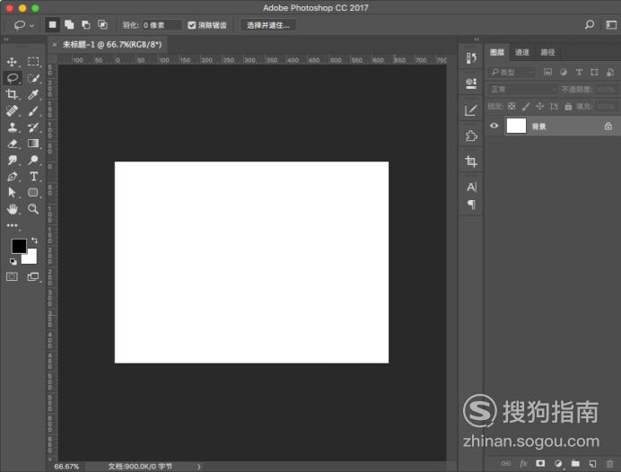Image resolution: width=621 pixels, height=472 pixels.
Task: Open the Character panel icon
Action: [x=471, y=187]
